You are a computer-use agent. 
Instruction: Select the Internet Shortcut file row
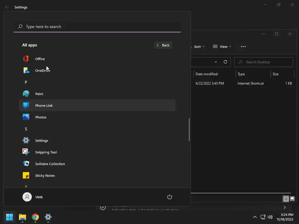[x=244, y=83]
